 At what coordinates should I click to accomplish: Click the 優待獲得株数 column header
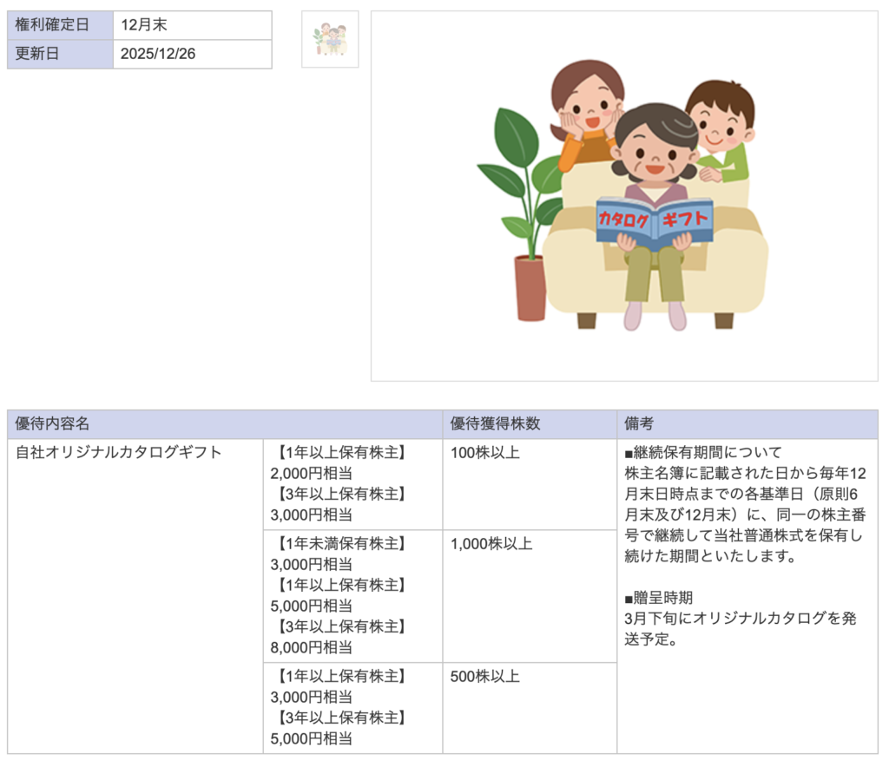click(x=495, y=424)
